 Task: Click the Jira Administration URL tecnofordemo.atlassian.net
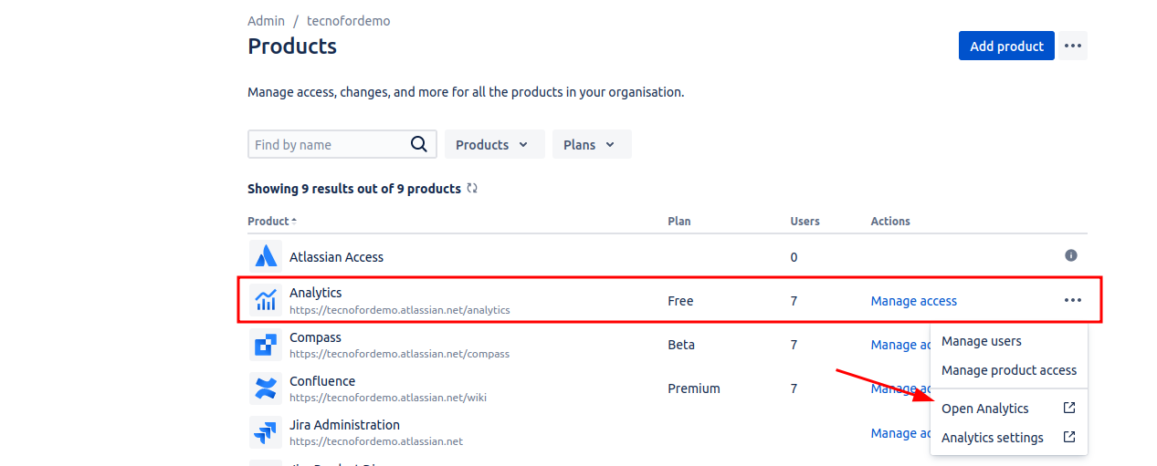376,441
